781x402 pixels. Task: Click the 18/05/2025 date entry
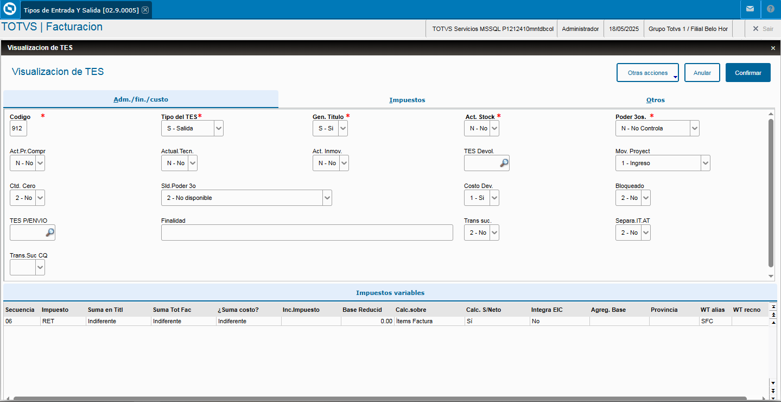click(624, 29)
